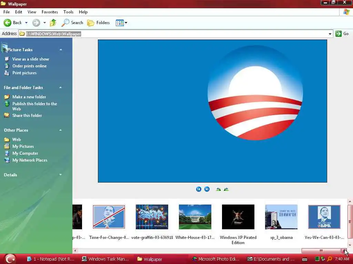Click the My Computer icon

point(7,153)
